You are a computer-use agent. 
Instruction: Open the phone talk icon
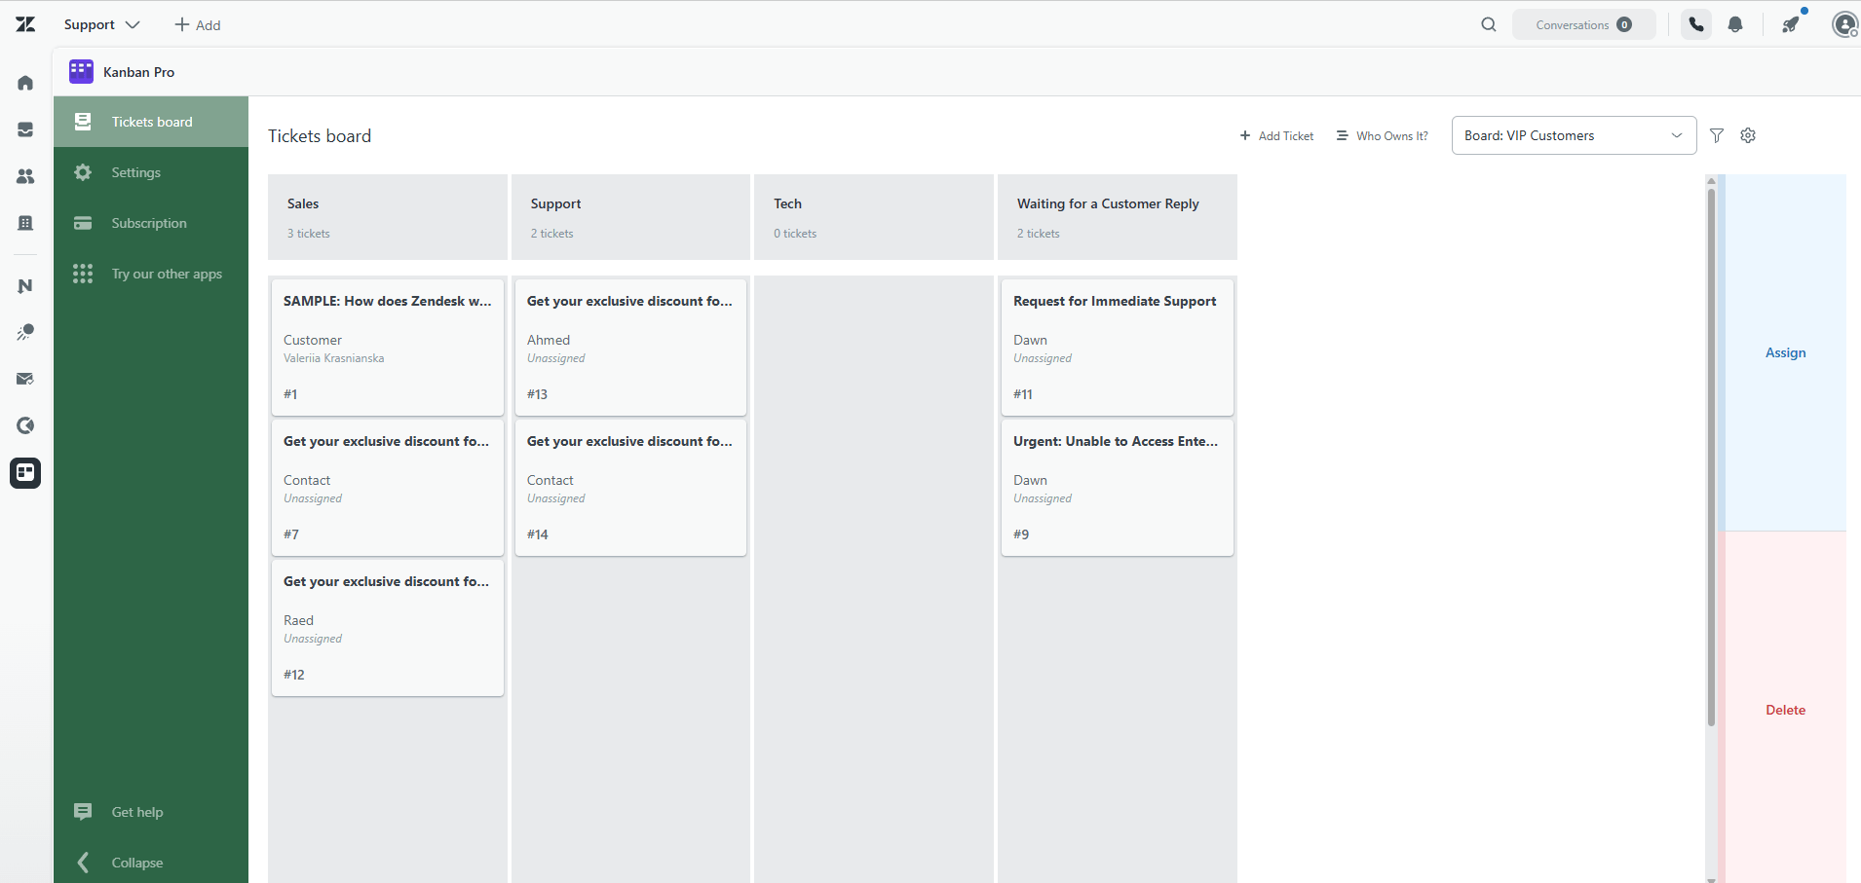click(1696, 24)
